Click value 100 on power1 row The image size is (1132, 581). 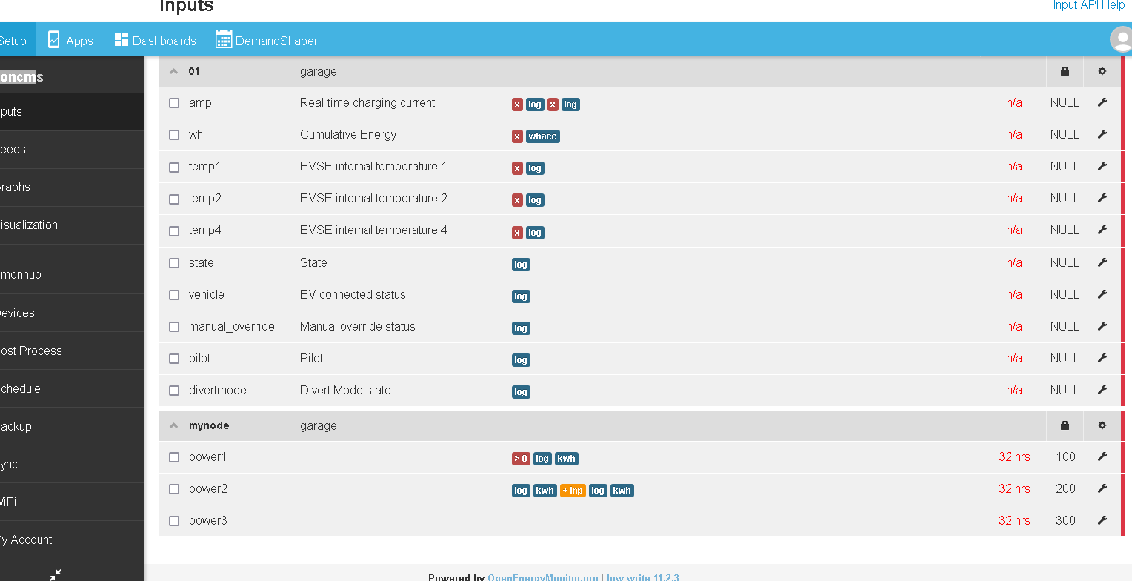click(x=1065, y=457)
